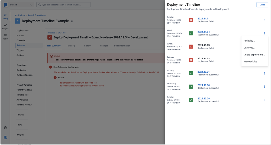Open overflow menu for release 2024.10.30
Viewport: 271px width, 145px height.
(264, 86)
